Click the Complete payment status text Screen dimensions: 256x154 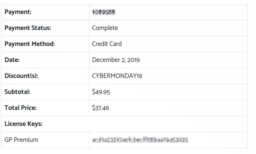coord(105,28)
